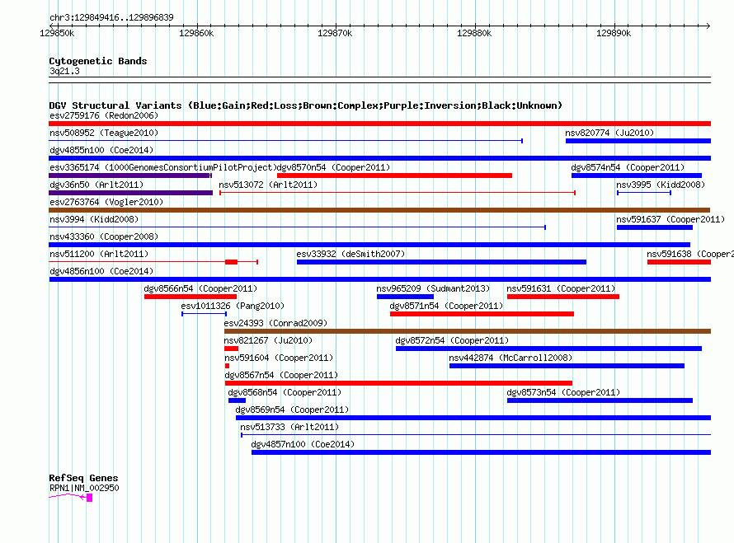Viewport: 734px width, 543px height.
Task: Open the RefSeq Genes track title
Action: [83, 478]
